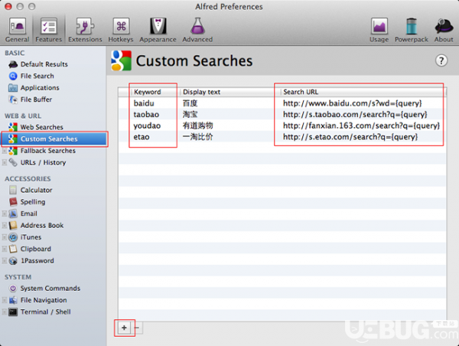Image resolution: width=459 pixels, height=346 pixels.
Task: Open the Powerpack tab
Action: [412, 30]
